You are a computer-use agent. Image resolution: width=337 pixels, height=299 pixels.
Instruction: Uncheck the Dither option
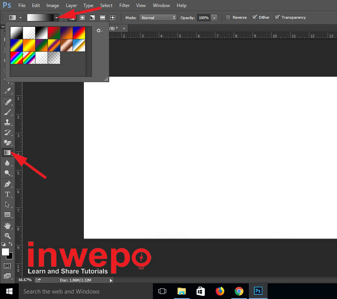[x=255, y=18]
